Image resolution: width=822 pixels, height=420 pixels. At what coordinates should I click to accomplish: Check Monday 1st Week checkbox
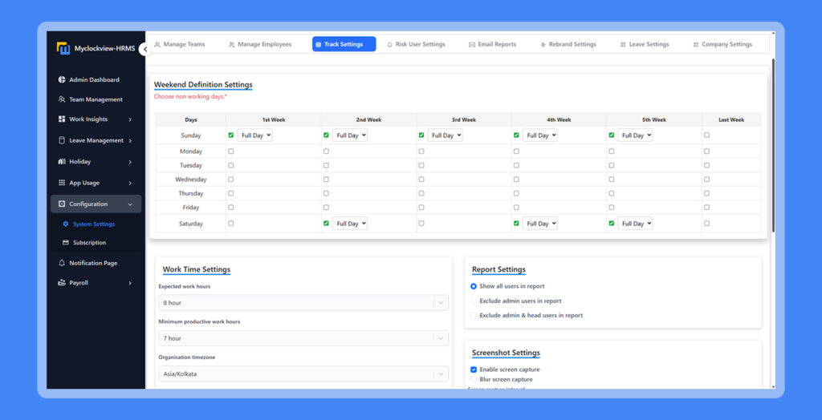(x=231, y=151)
